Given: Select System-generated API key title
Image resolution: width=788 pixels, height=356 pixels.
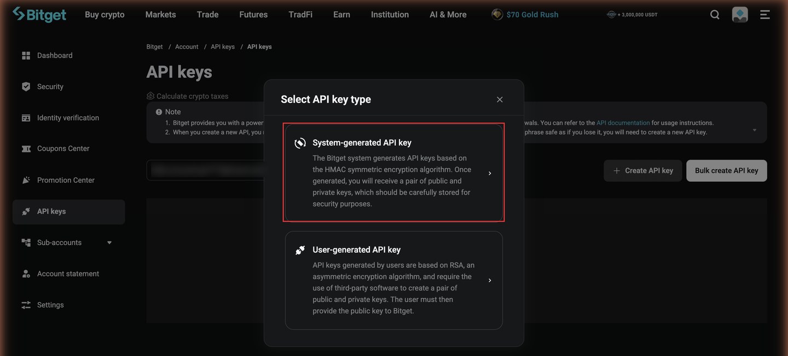Looking at the screenshot, I should coord(362,143).
